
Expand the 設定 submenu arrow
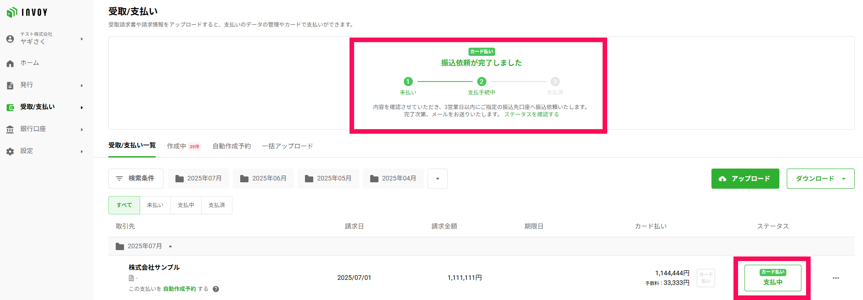(x=82, y=152)
